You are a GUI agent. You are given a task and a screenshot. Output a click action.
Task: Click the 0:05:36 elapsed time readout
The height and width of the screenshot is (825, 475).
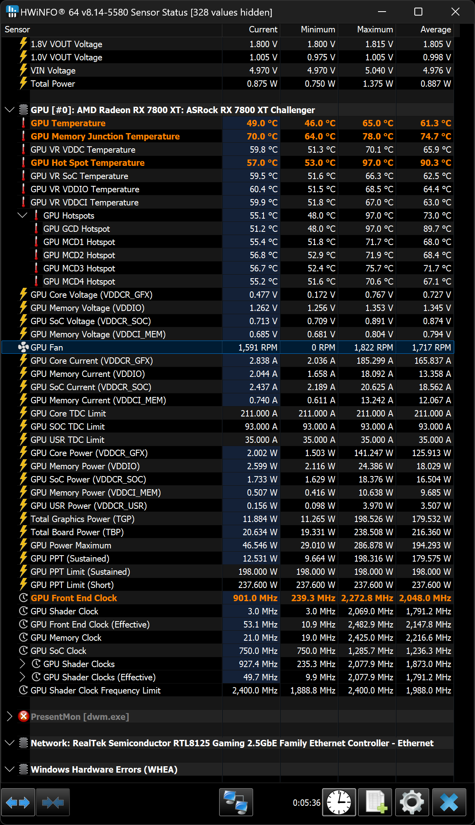tap(307, 802)
